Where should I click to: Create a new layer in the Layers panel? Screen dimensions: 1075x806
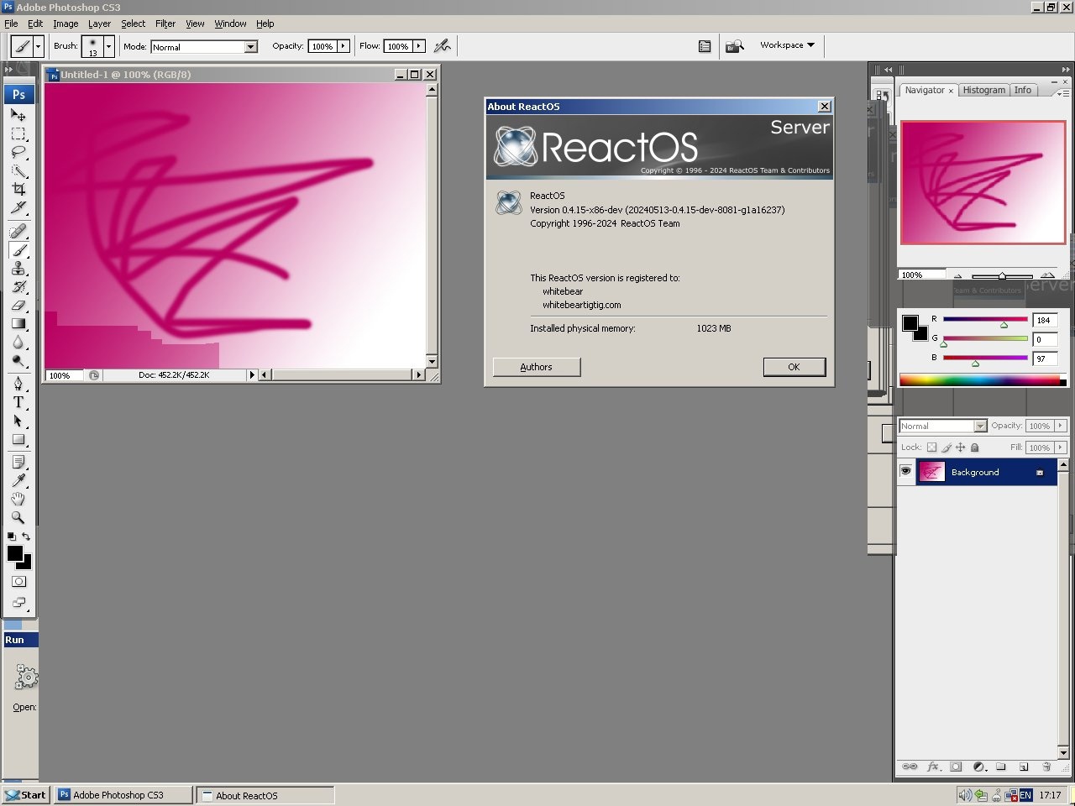pos(1024,767)
